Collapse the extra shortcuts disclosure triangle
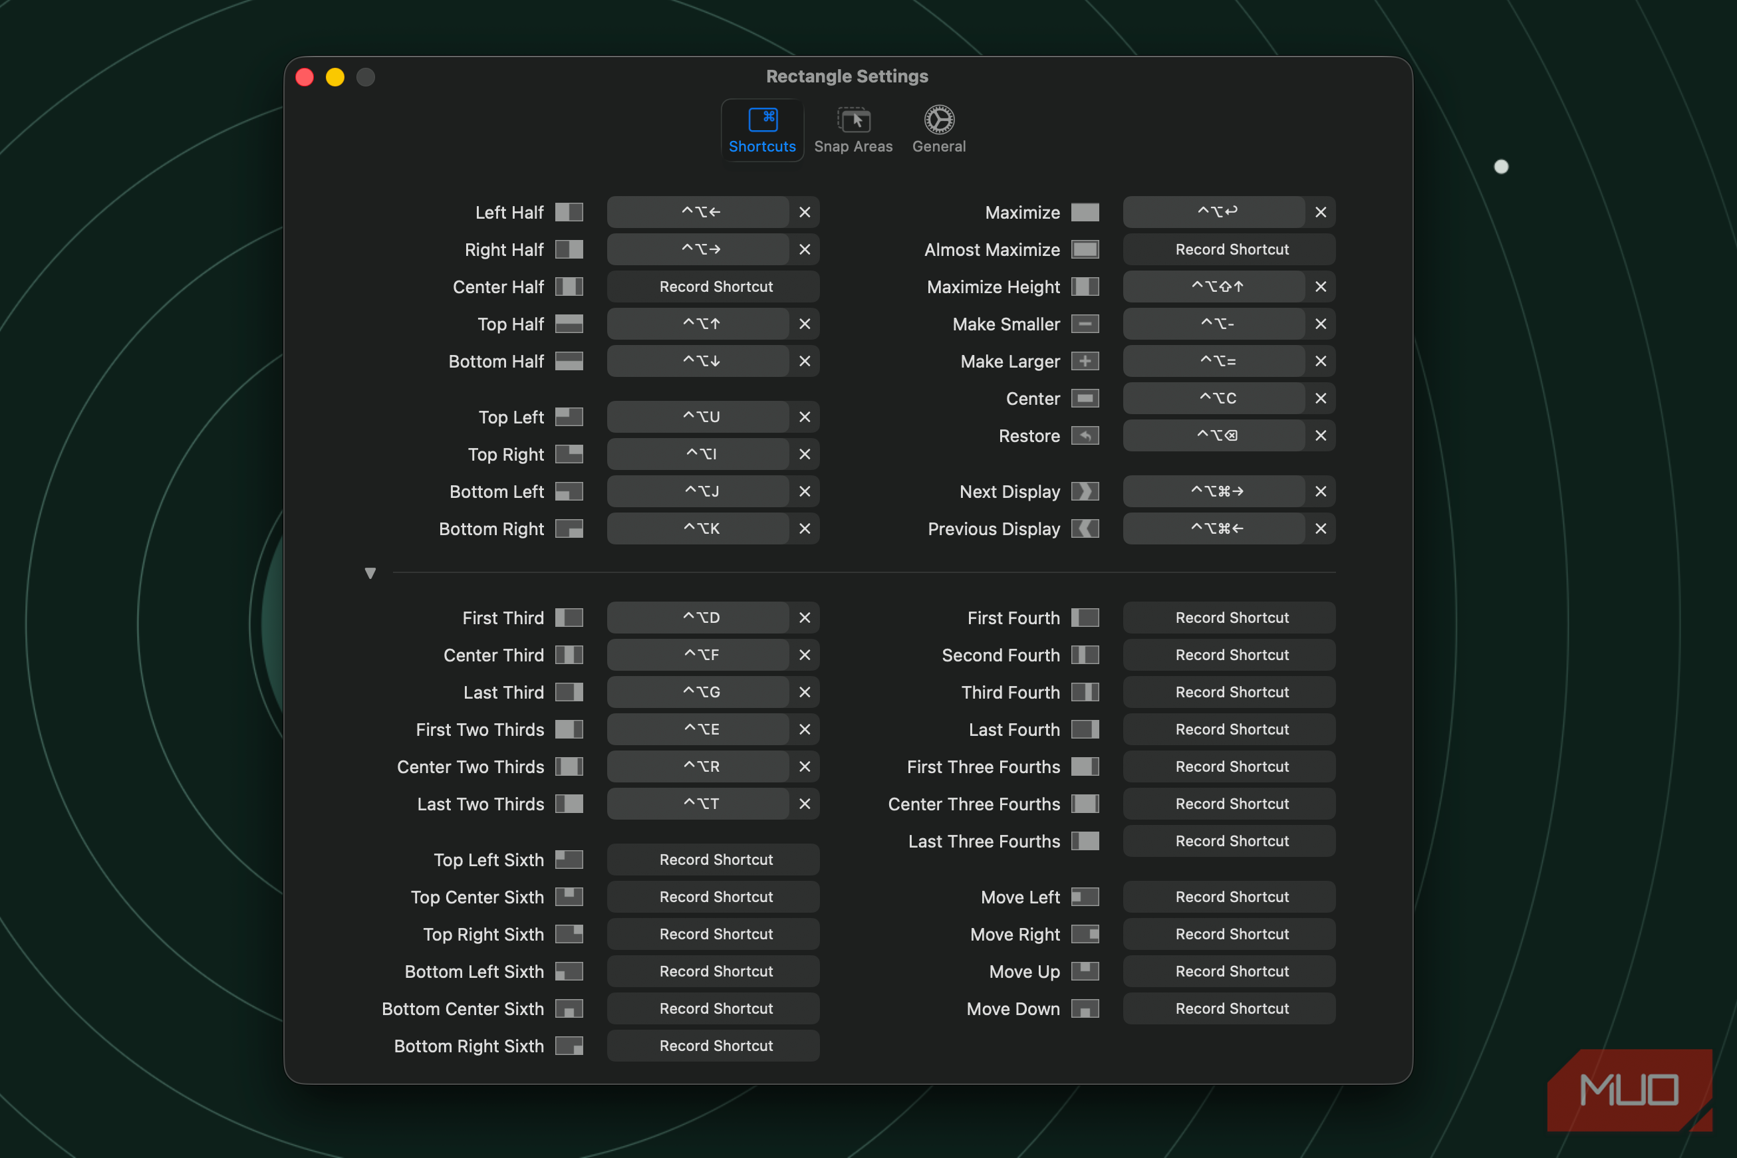 coord(370,573)
